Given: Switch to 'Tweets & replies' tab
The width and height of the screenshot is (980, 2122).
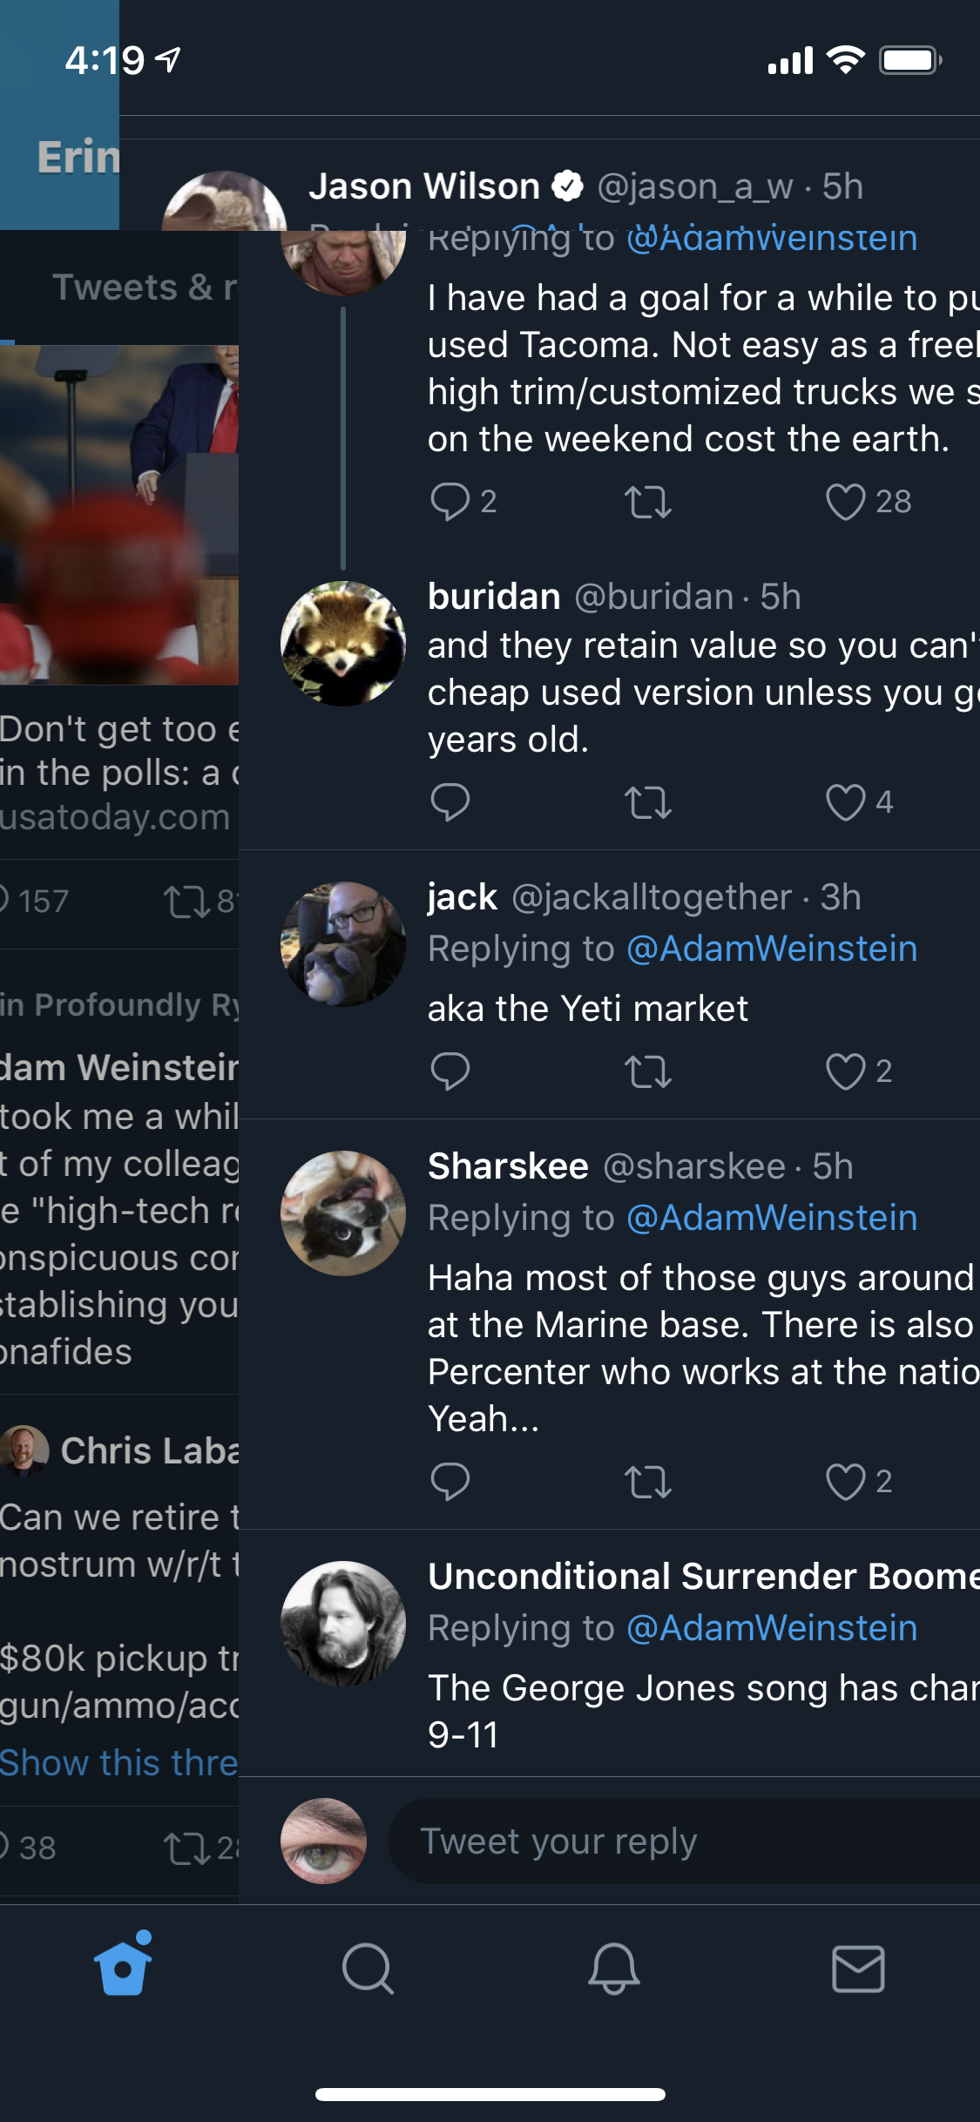Looking at the screenshot, I should [x=144, y=287].
